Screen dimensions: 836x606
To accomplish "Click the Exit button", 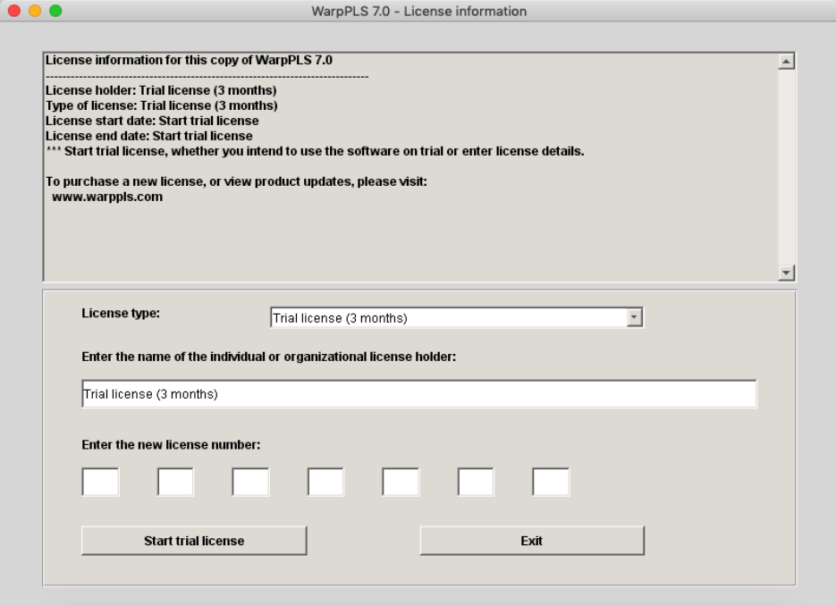I will [532, 541].
